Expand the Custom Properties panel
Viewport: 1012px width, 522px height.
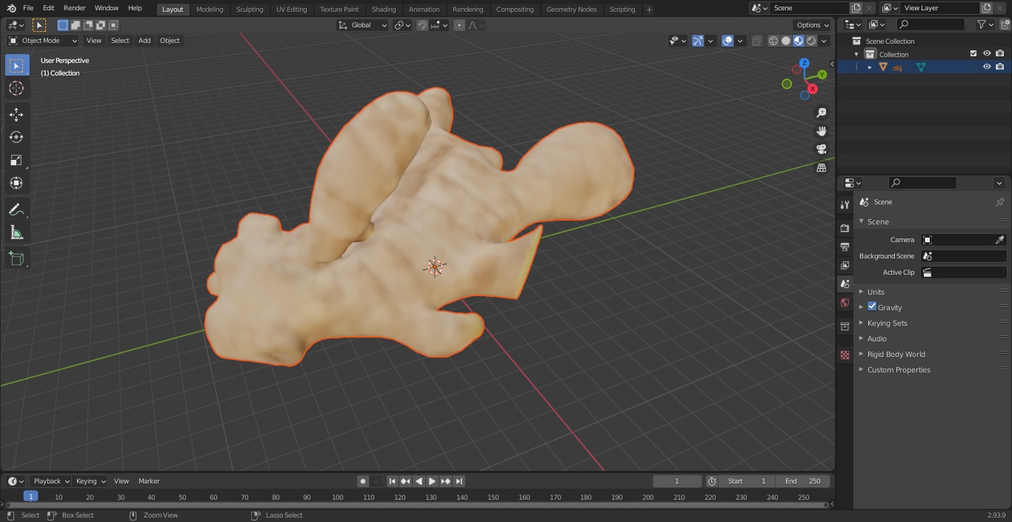(899, 369)
